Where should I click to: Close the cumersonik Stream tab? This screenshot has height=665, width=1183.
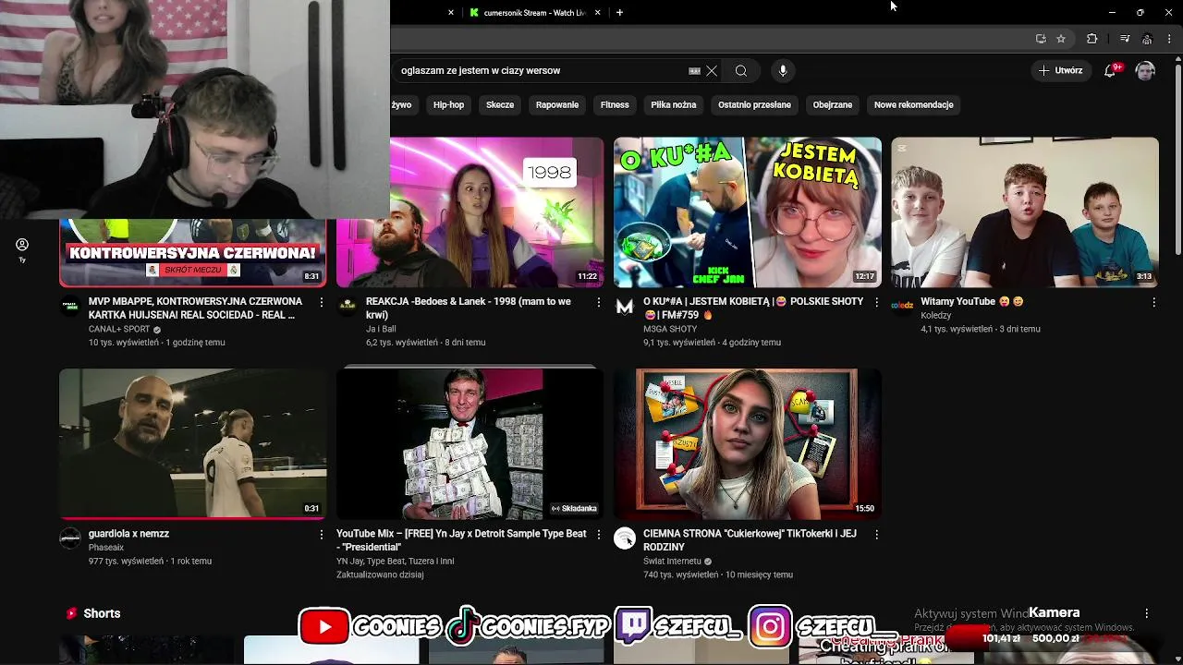pos(597,13)
